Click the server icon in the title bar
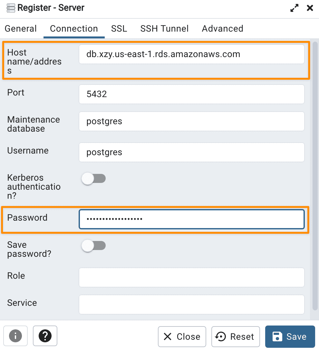The image size is (319, 351). pos(11,8)
